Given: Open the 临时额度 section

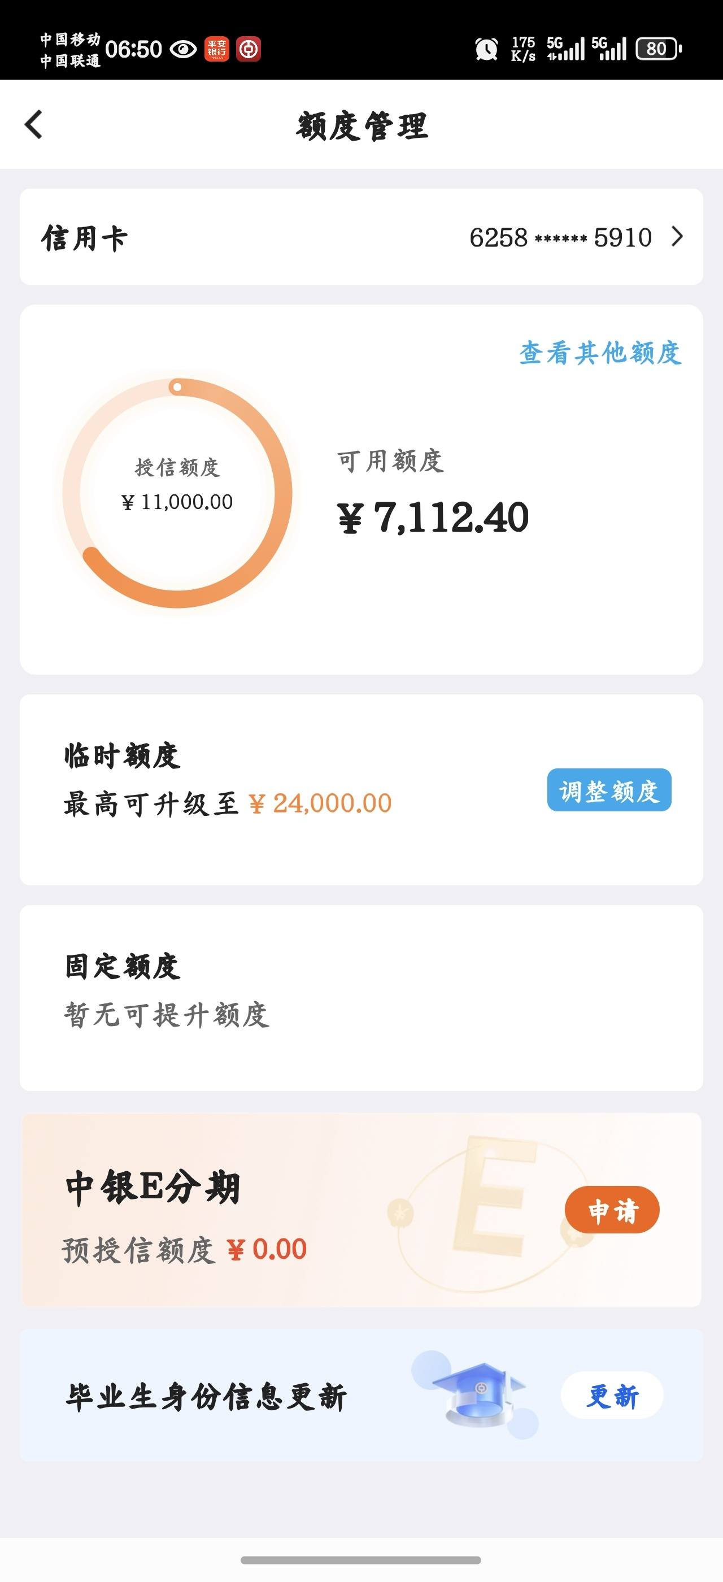Looking at the screenshot, I should click(361, 790).
